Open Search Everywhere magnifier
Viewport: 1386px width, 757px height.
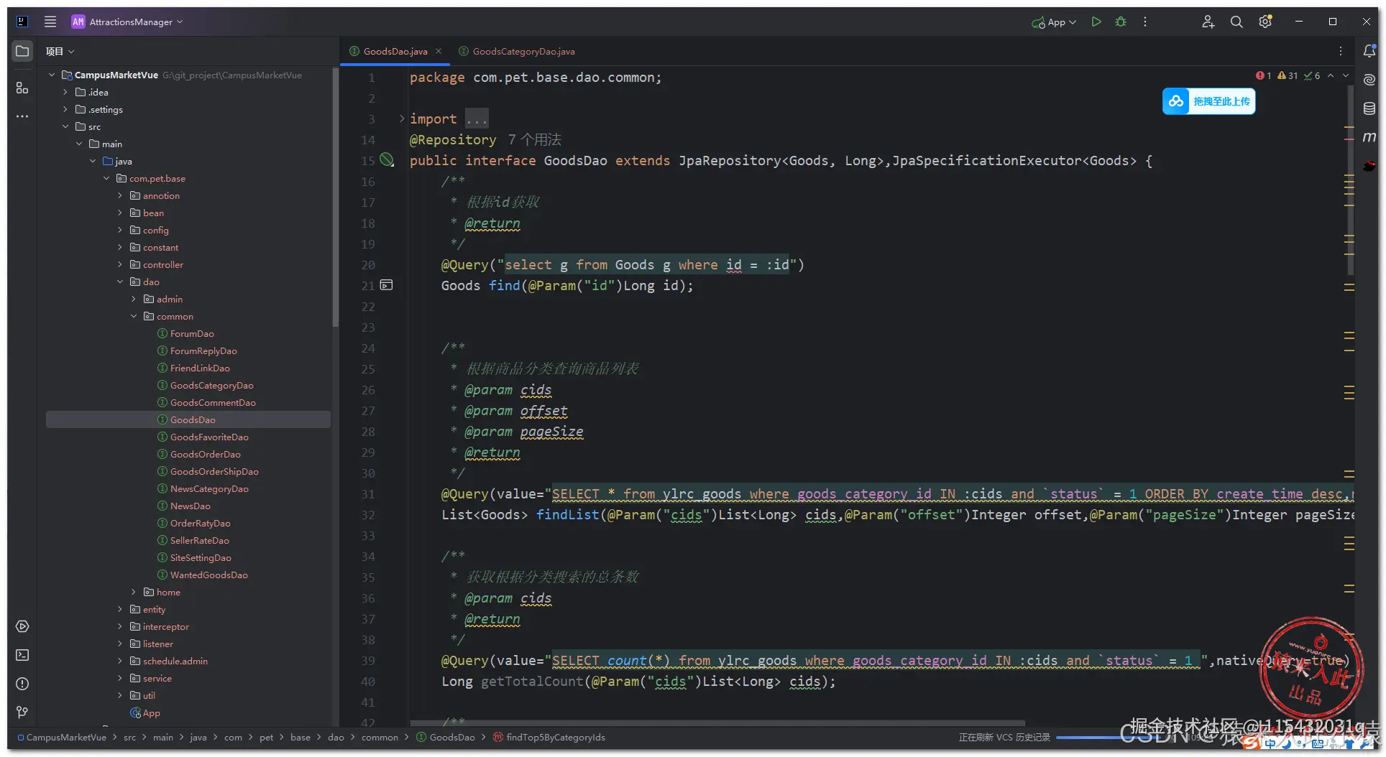pos(1236,22)
